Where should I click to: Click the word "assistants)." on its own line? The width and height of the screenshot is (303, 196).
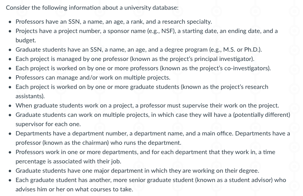coord(30,96)
